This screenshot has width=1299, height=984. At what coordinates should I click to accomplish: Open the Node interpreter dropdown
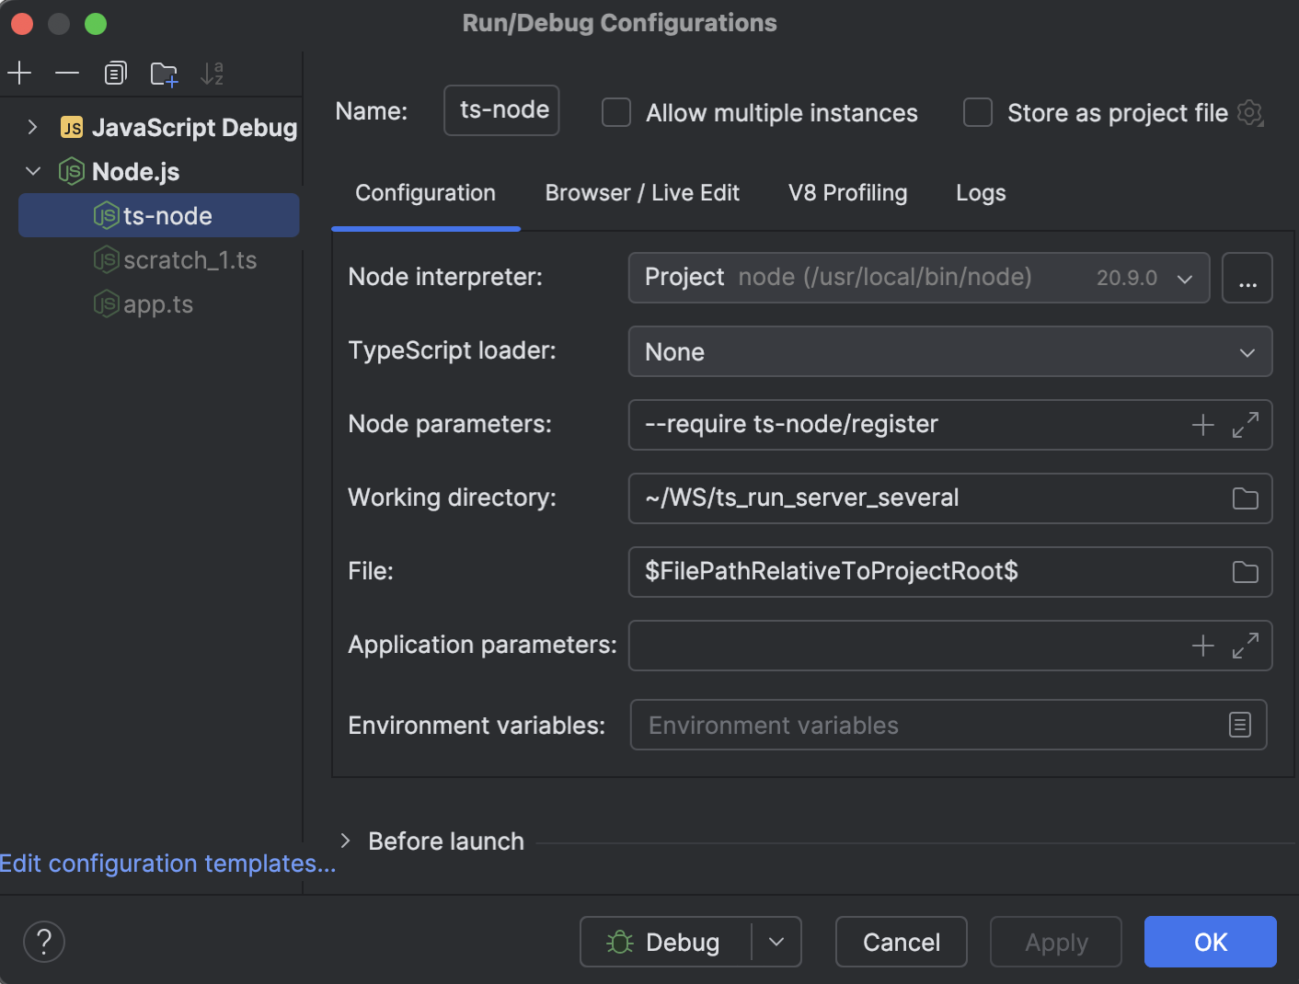pos(1184,278)
